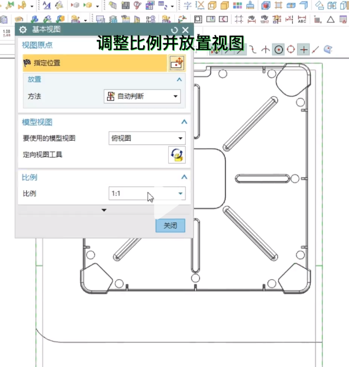Click the gray cube with red arrow
The width and height of the screenshot is (349, 367).
(x=75, y=5)
